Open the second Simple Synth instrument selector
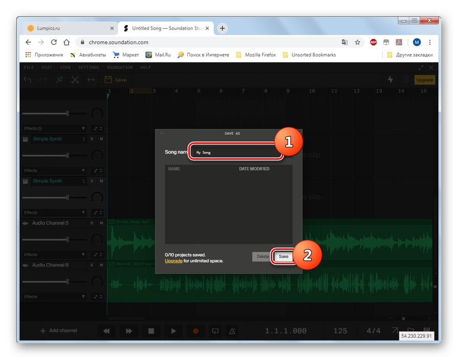Viewport: 458px width, 360px height. (59, 181)
